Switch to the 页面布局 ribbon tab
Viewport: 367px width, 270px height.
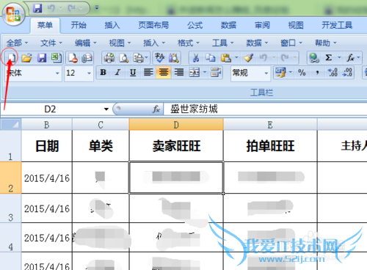pos(153,25)
